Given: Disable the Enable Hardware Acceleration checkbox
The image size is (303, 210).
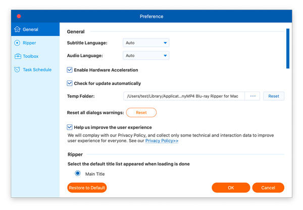Looking at the screenshot, I should coord(70,70).
